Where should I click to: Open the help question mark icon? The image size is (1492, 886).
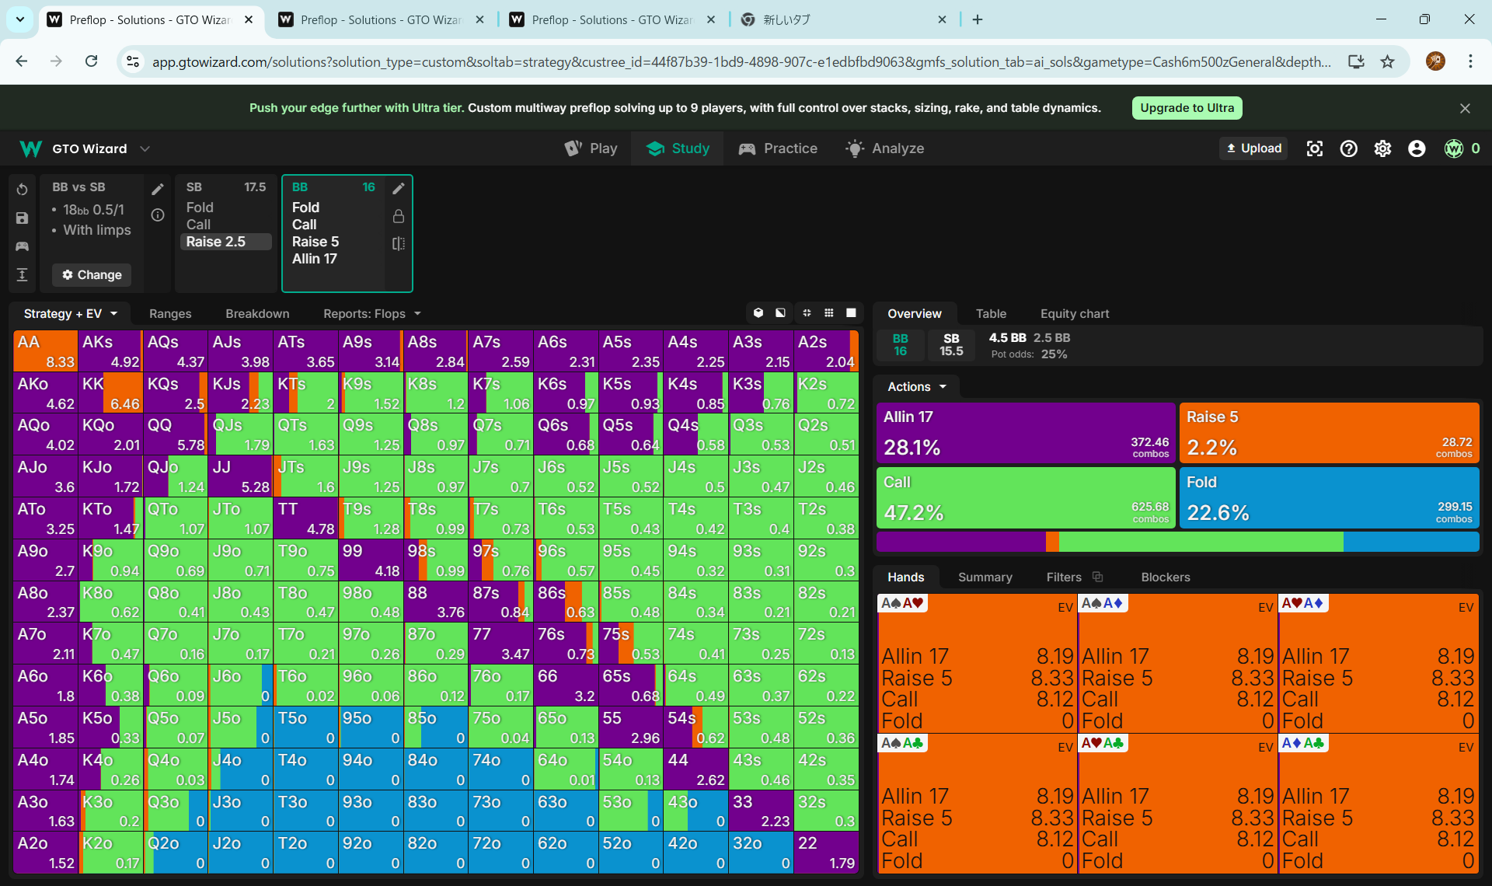pyautogui.click(x=1348, y=148)
